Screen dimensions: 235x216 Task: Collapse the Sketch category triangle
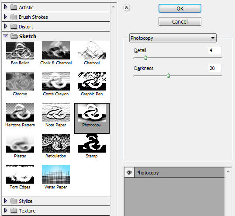pyautogui.click(x=6, y=36)
